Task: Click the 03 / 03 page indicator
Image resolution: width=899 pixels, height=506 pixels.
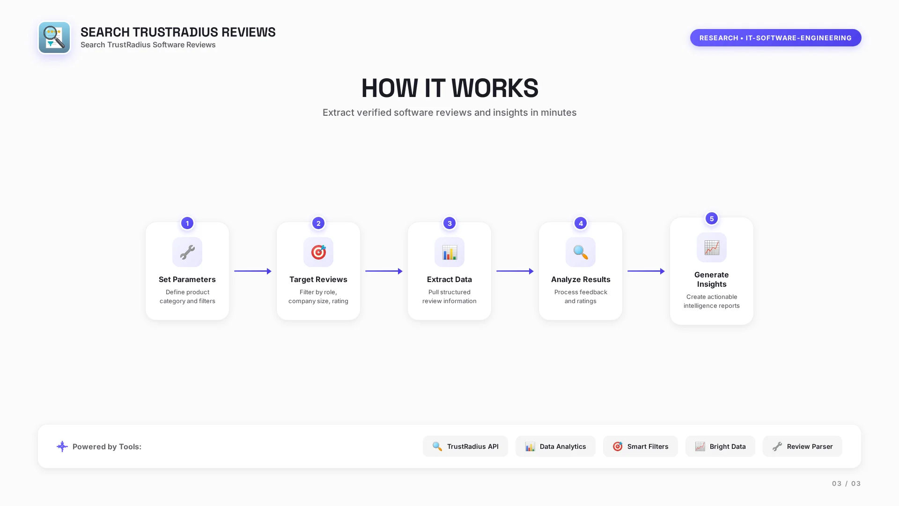Action: point(846,484)
